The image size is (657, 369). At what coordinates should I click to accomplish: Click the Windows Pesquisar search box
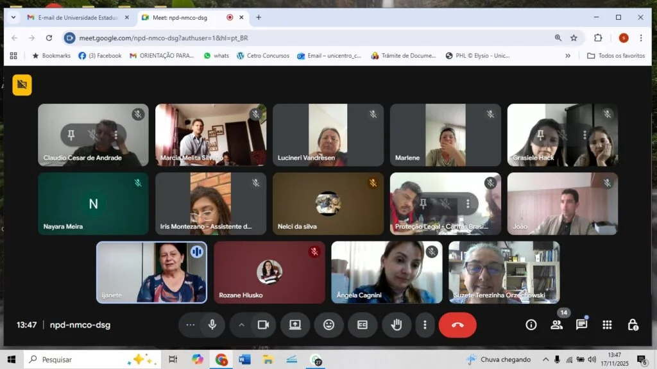tap(90, 359)
